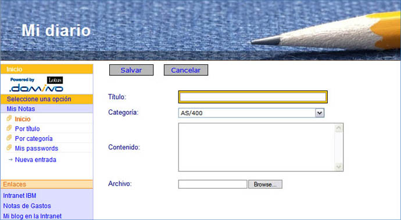The height and width of the screenshot is (220, 401).
Task: Click the Browse... button
Action: [265, 184]
